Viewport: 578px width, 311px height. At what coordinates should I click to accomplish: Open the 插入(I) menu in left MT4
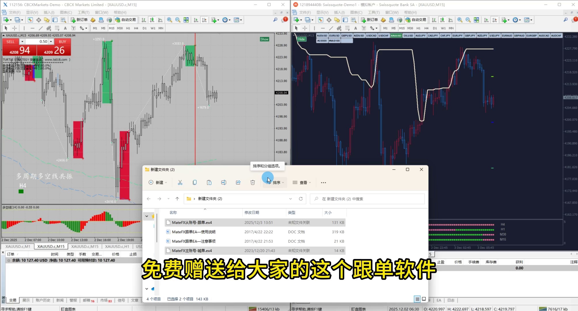49,12
